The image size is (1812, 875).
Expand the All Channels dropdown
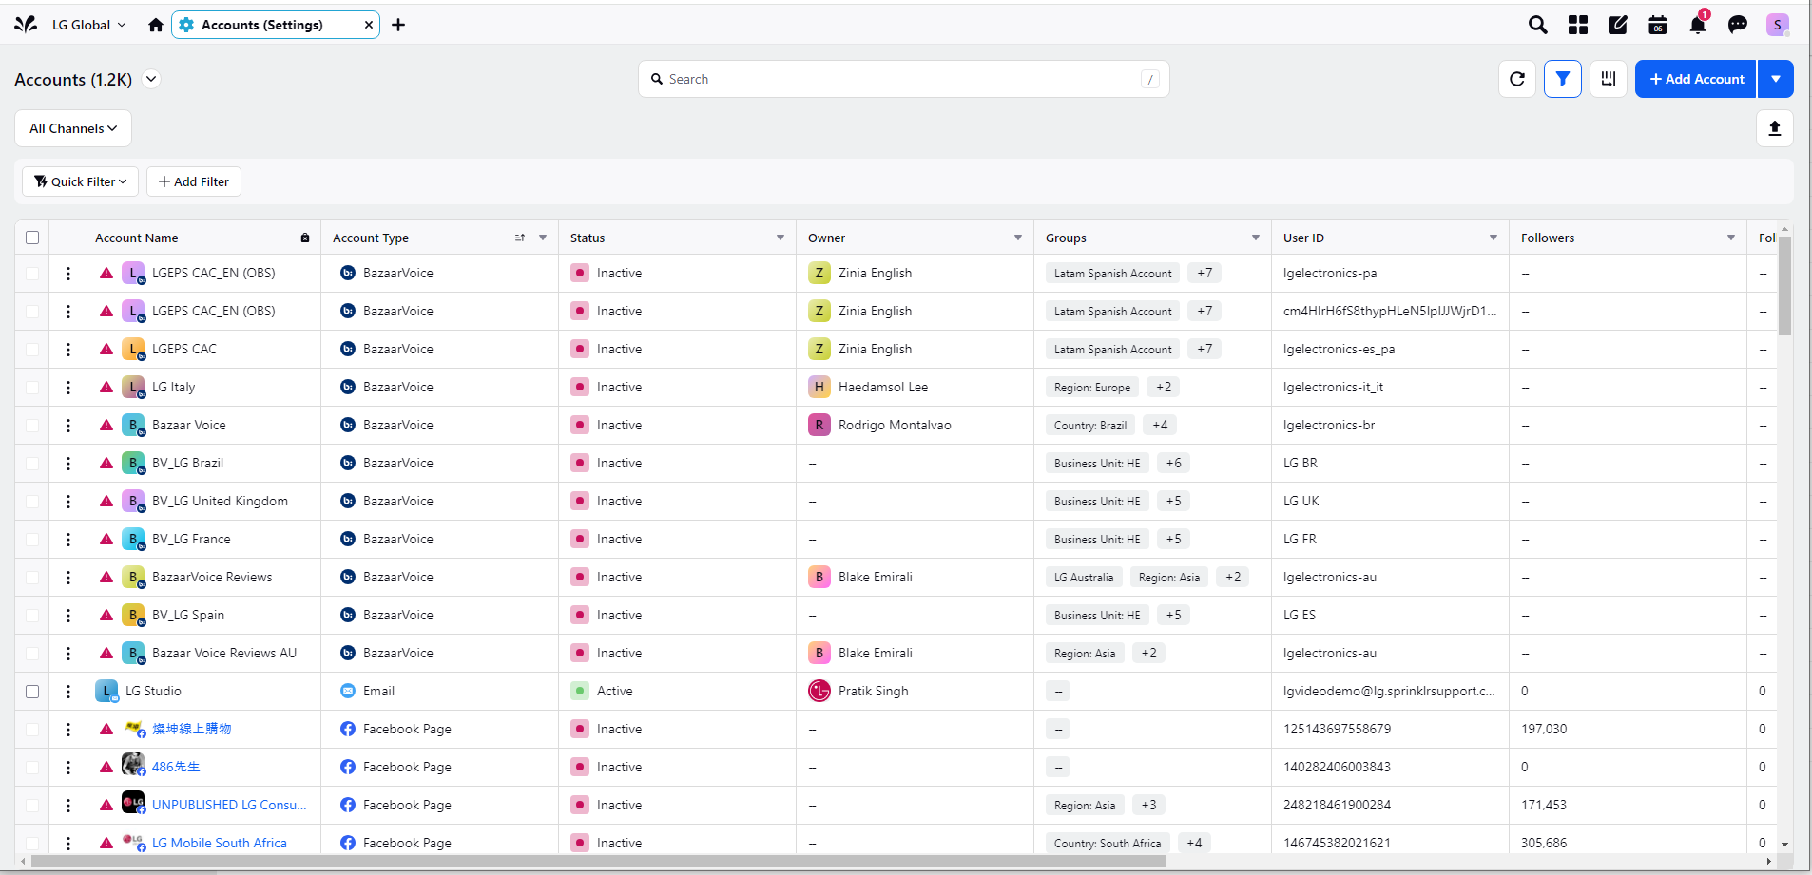click(x=73, y=128)
